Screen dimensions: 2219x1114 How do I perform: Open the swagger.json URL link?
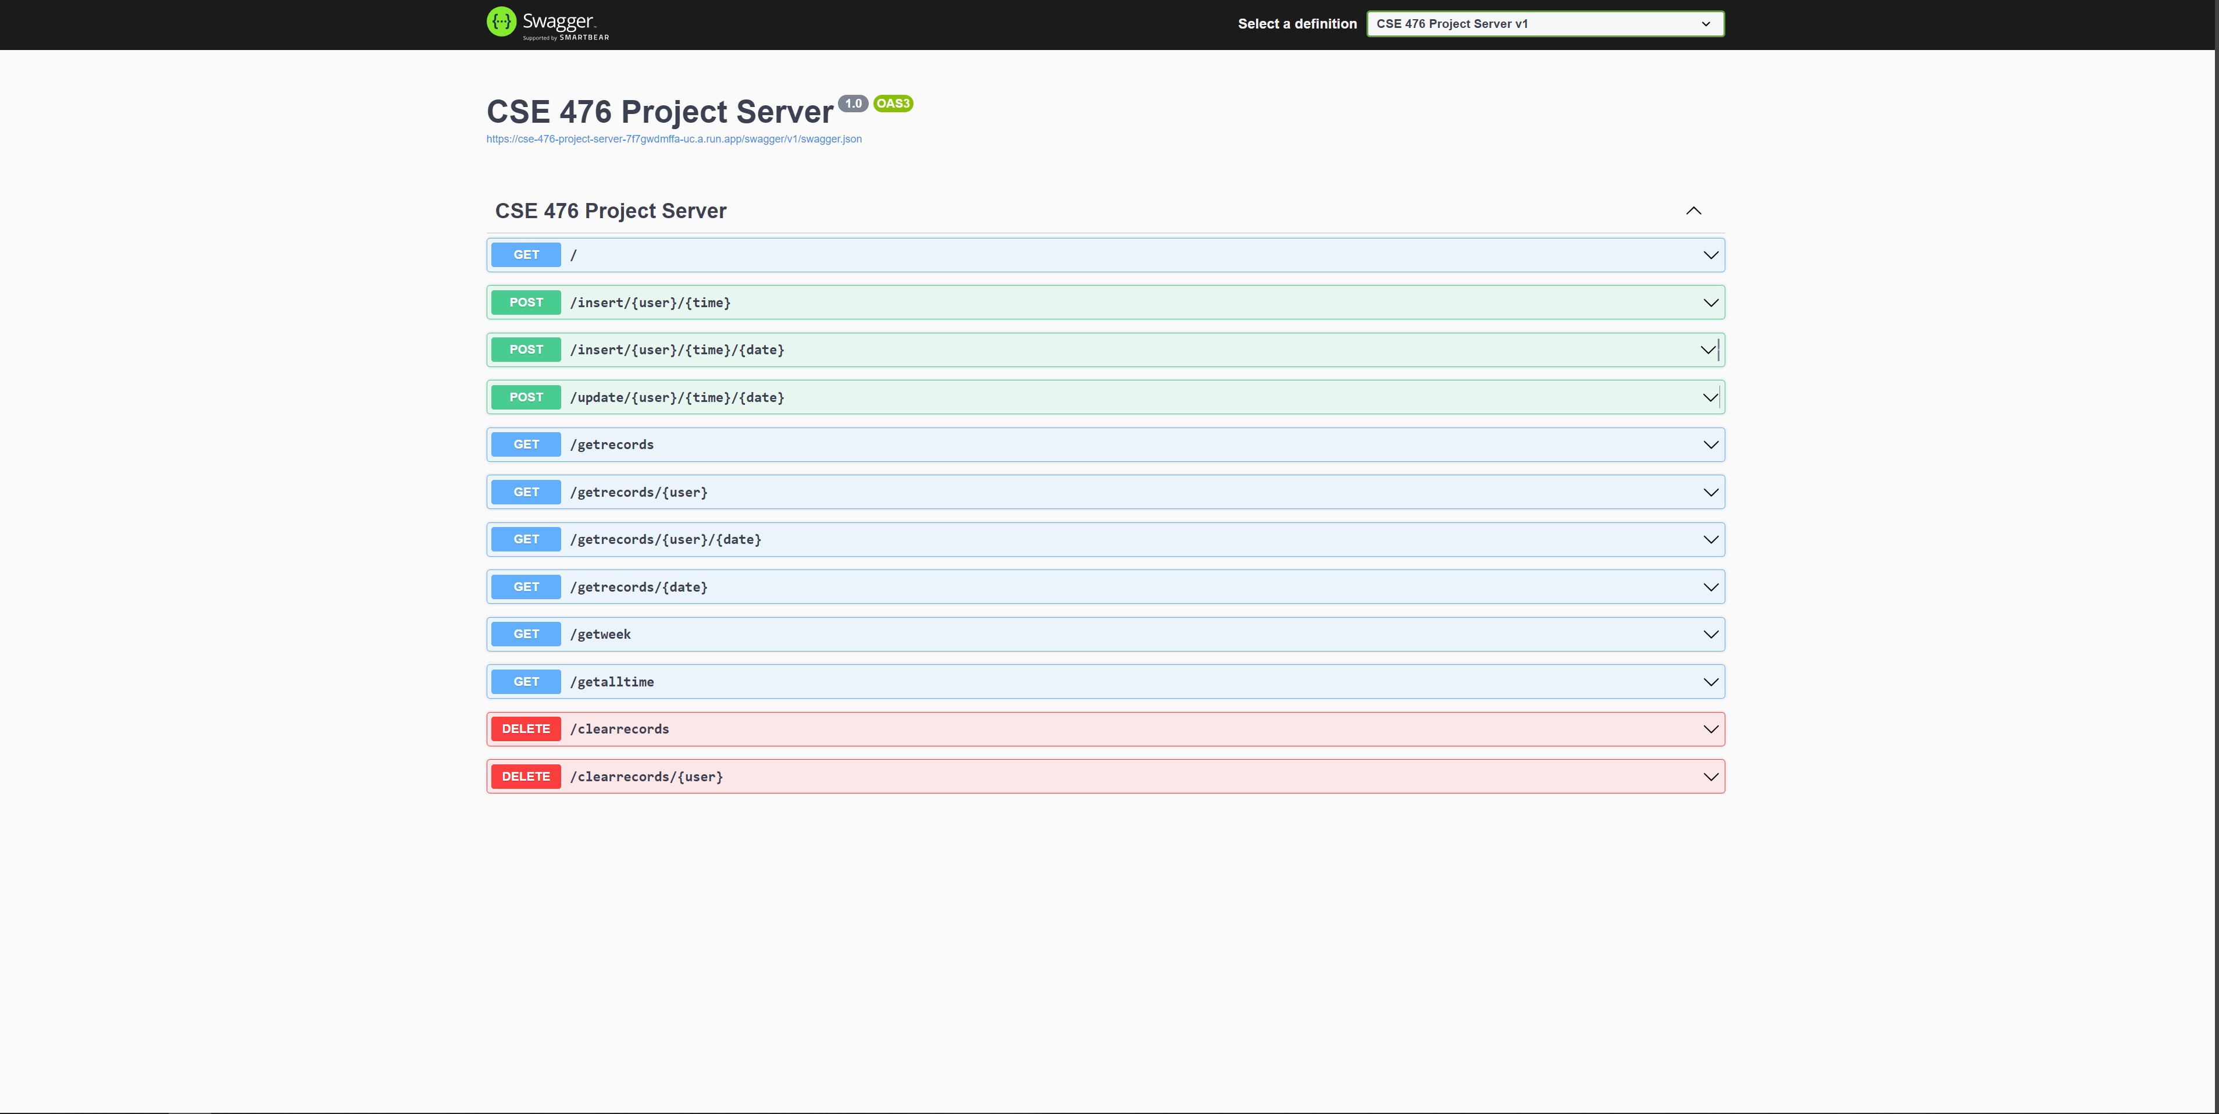(673, 138)
